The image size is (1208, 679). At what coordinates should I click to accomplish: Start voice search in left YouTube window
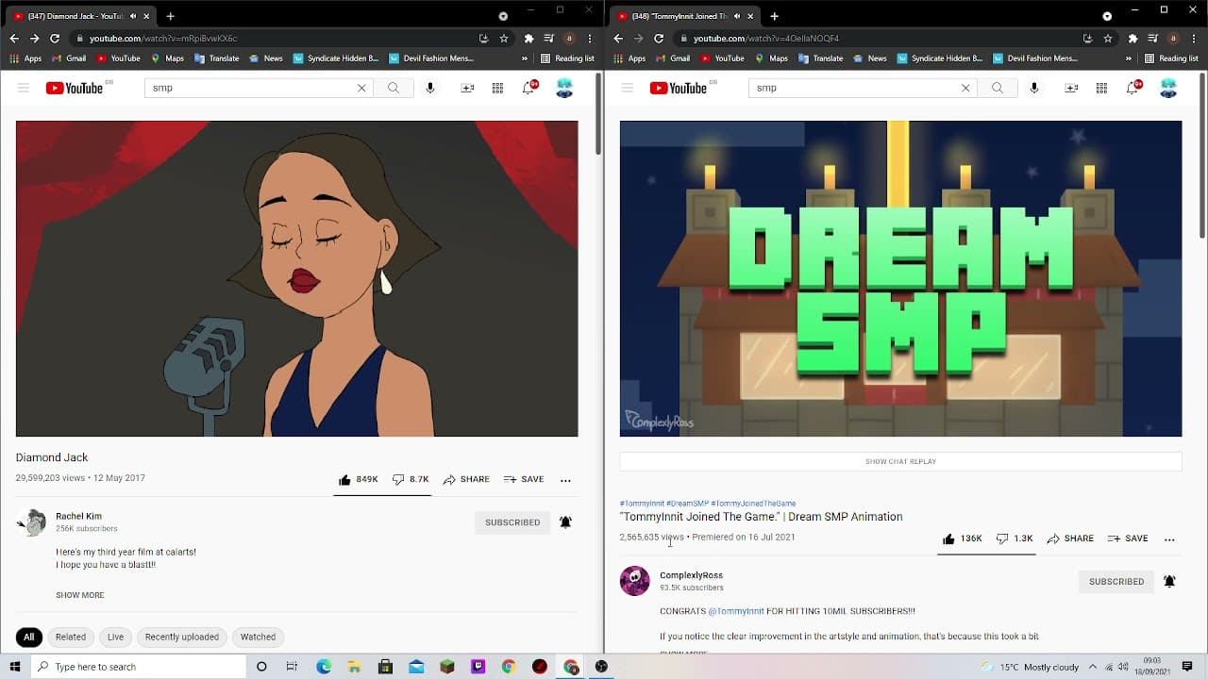[430, 88]
